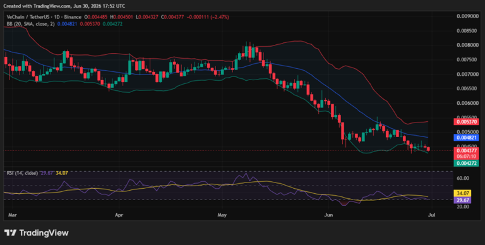The image size is (485, 245).
Task: Click the red 0.005370 price-axis tag
Action: (467, 122)
